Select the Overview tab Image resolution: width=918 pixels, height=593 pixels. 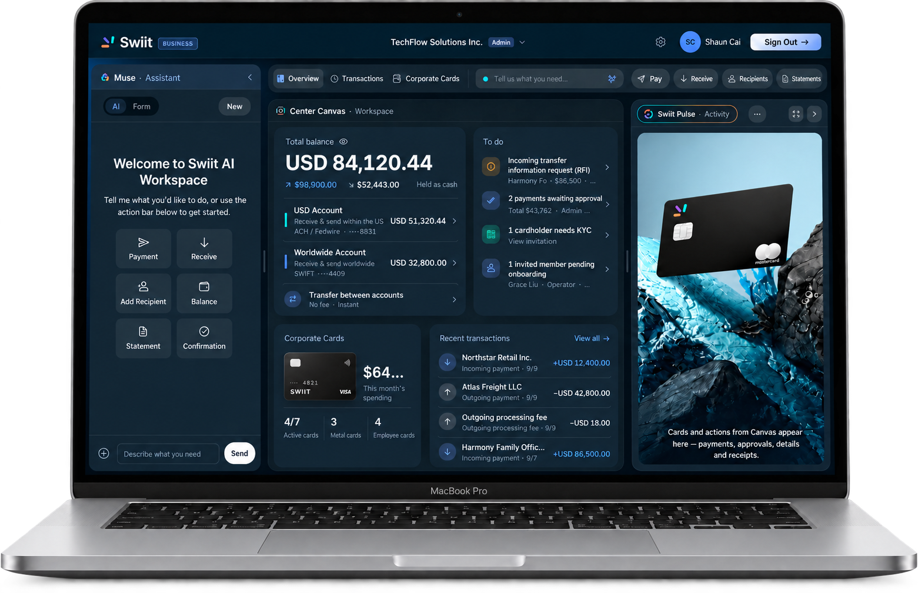point(298,79)
